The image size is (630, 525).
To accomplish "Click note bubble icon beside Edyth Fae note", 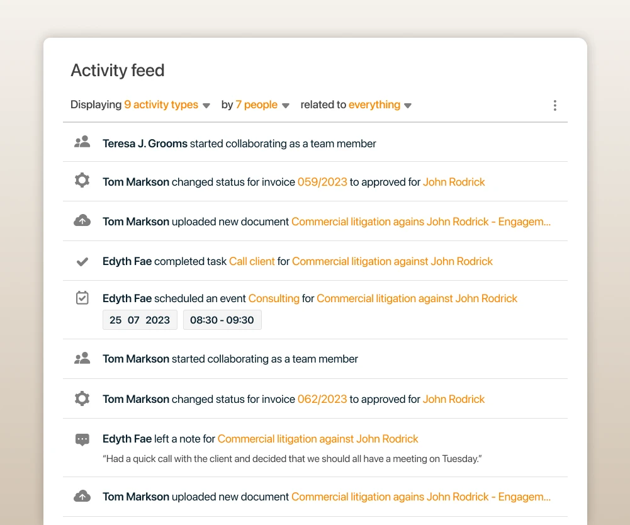I will [82, 439].
